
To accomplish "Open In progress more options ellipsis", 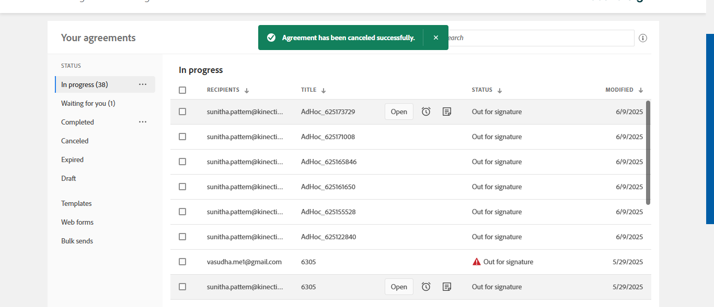I will 143,84.
